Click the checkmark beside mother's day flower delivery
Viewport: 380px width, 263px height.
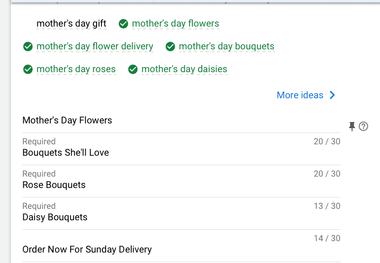[28, 47]
